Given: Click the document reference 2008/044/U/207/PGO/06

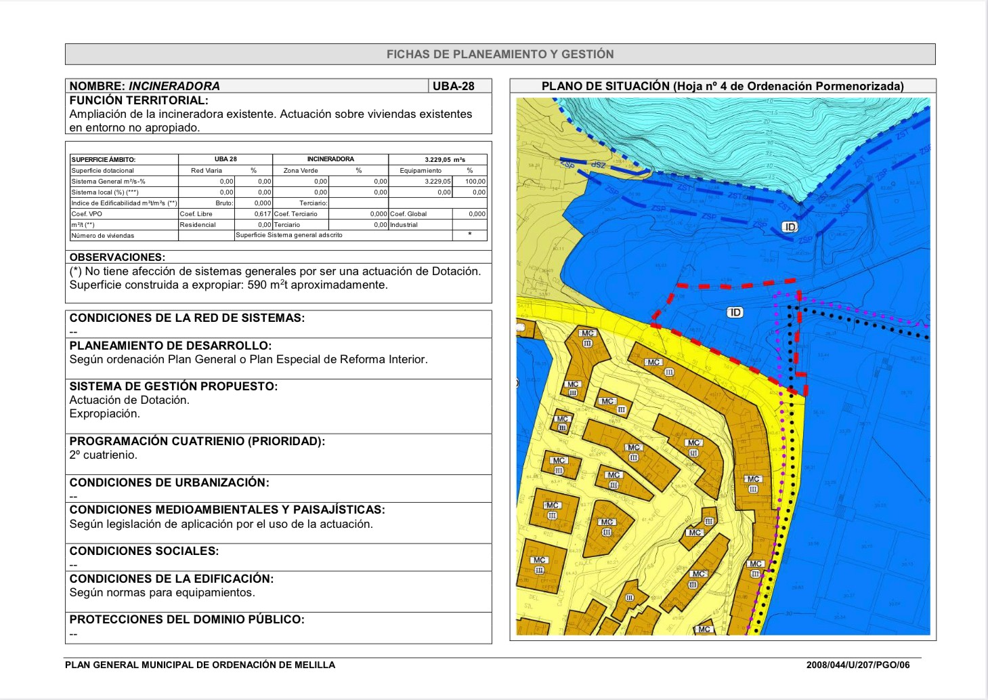Looking at the screenshot, I should pyautogui.click(x=858, y=665).
